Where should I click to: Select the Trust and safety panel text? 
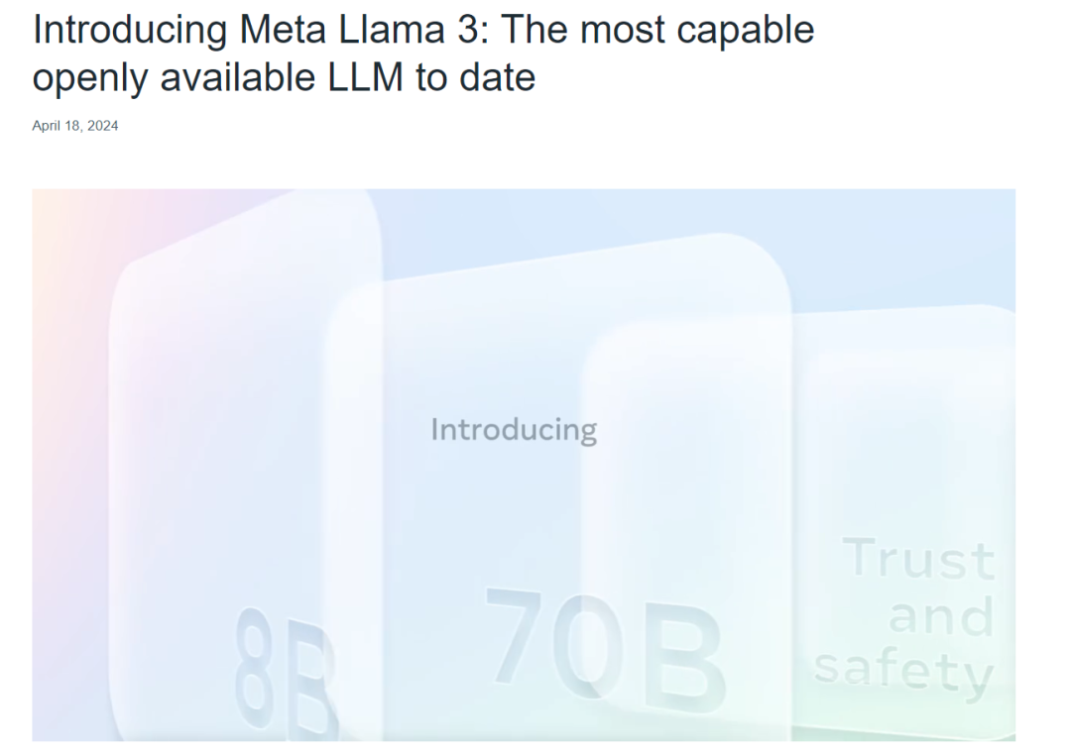903,616
